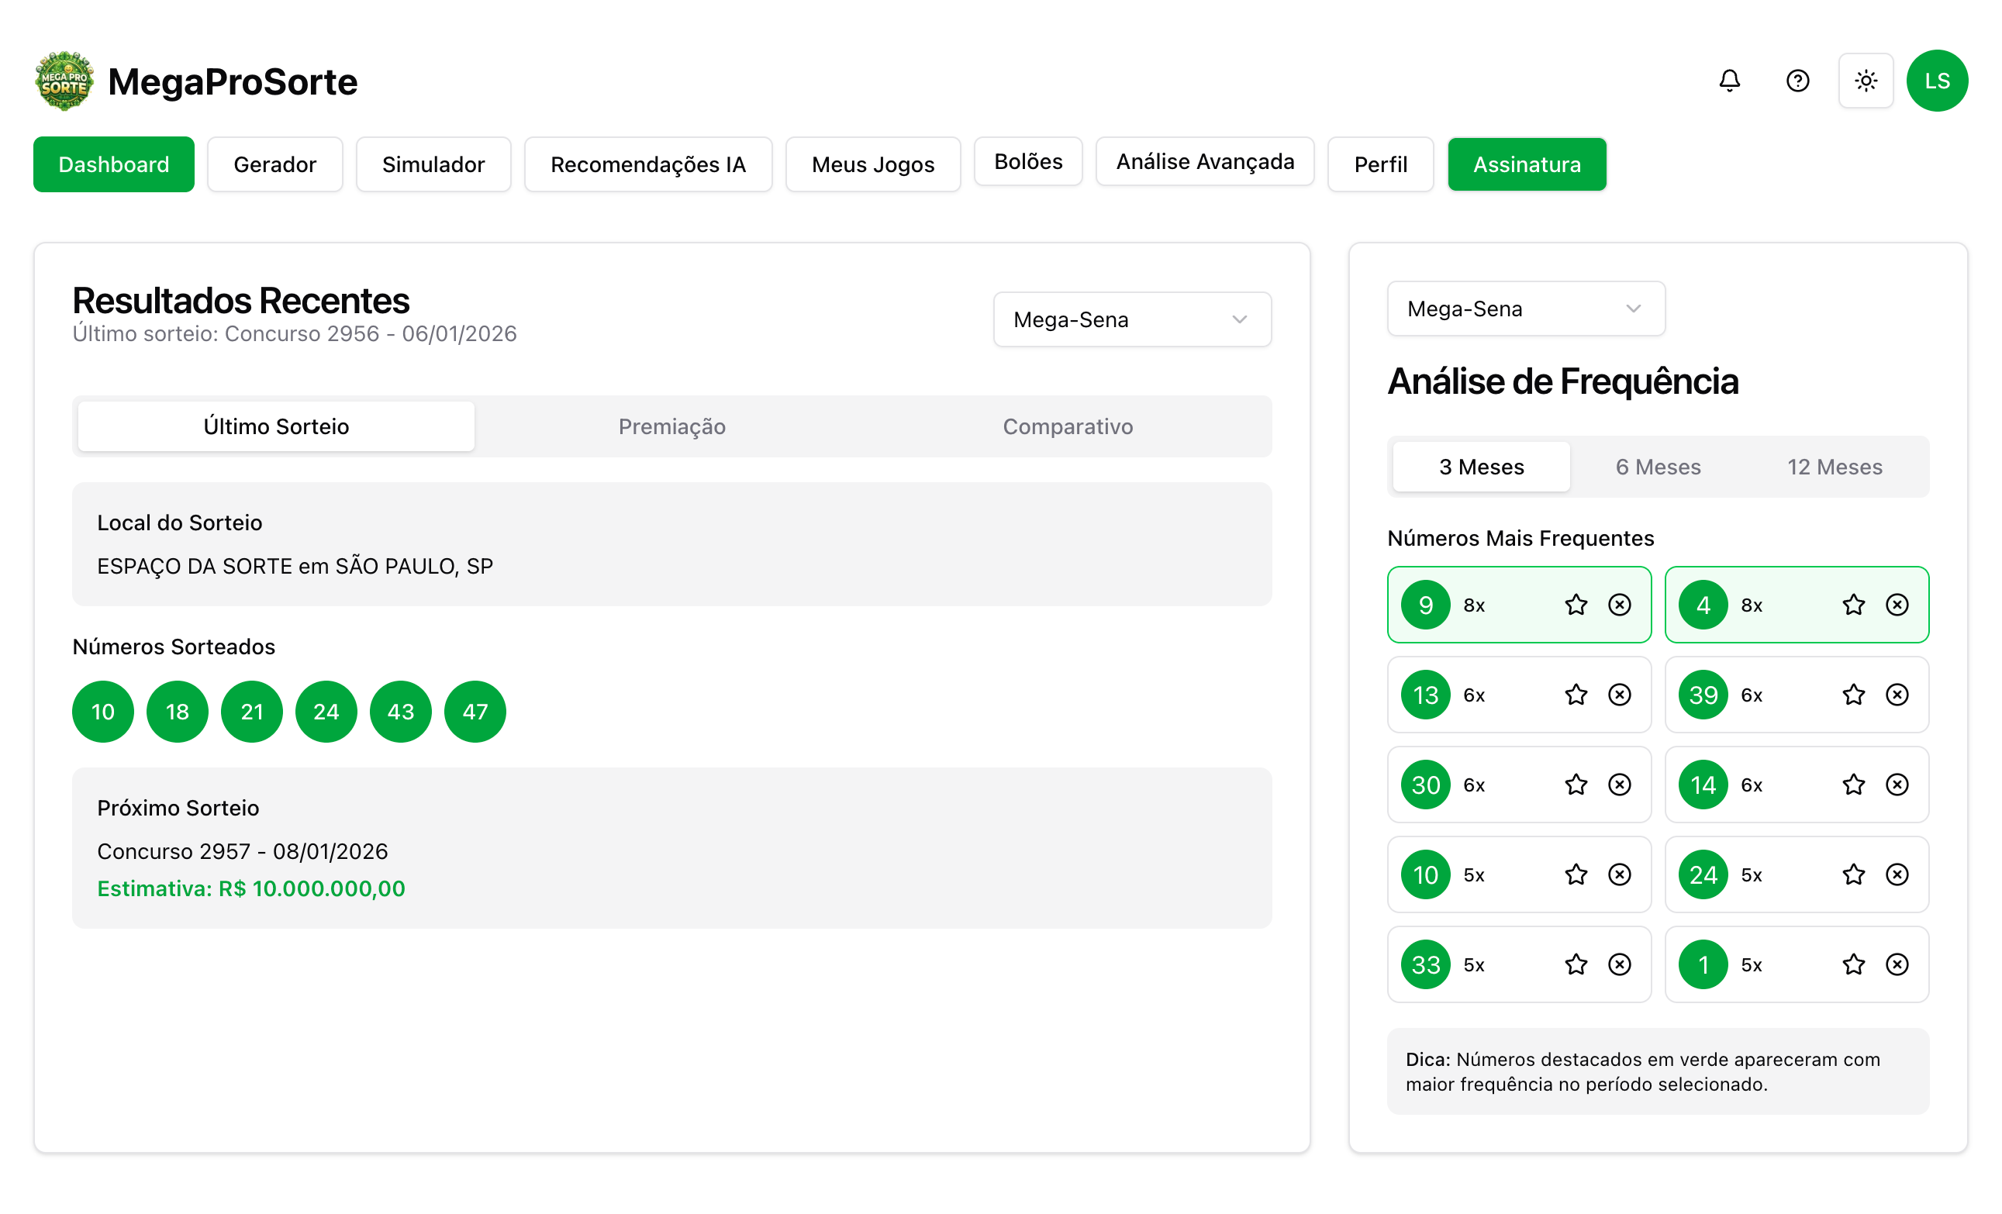Open the LS user avatar menu
The height and width of the screenshot is (1214, 2002).
point(1936,81)
